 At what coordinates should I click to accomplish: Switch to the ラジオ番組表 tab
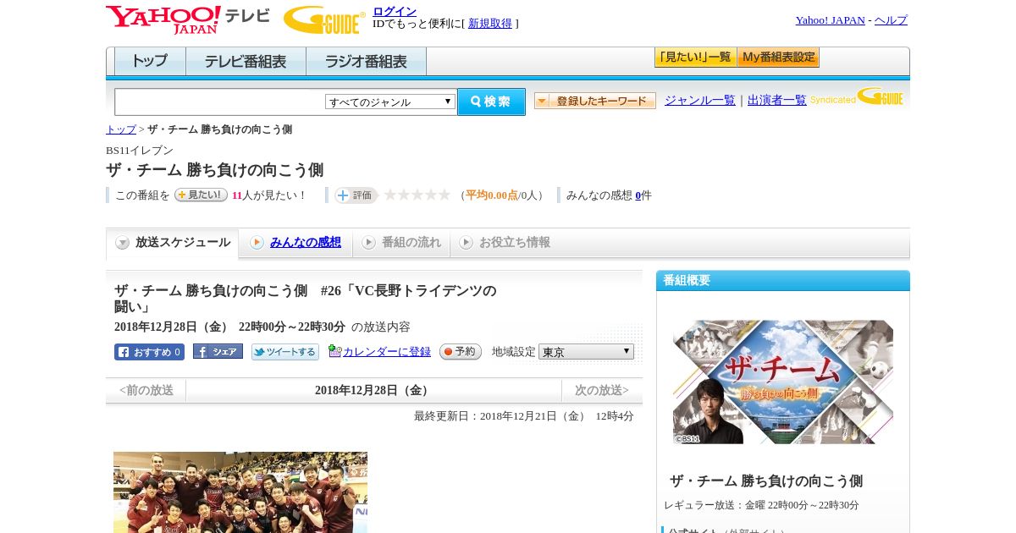tap(366, 62)
